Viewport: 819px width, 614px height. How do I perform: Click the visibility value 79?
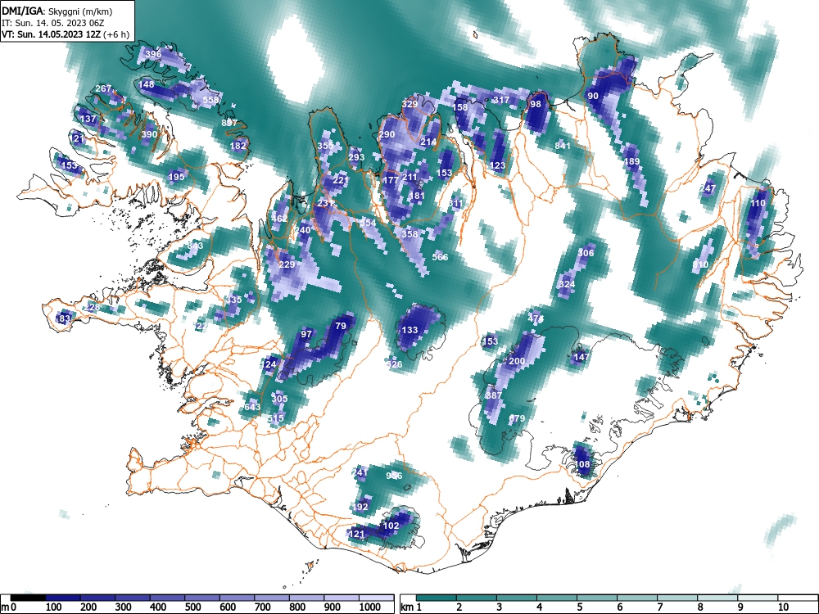tap(341, 326)
